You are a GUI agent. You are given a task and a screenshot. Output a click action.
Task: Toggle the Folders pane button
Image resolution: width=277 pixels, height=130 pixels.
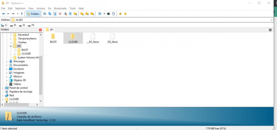pyautogui.click(x=33, y=14)
